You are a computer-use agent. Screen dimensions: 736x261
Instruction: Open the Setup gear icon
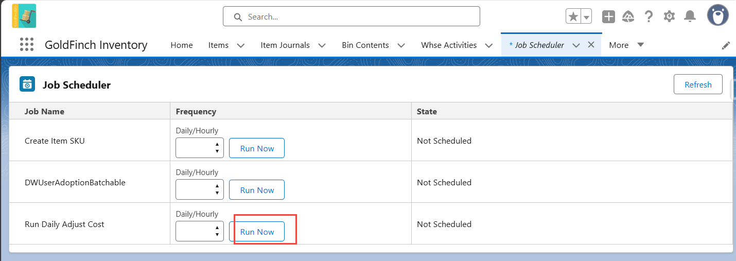click(x=669, y=16)
